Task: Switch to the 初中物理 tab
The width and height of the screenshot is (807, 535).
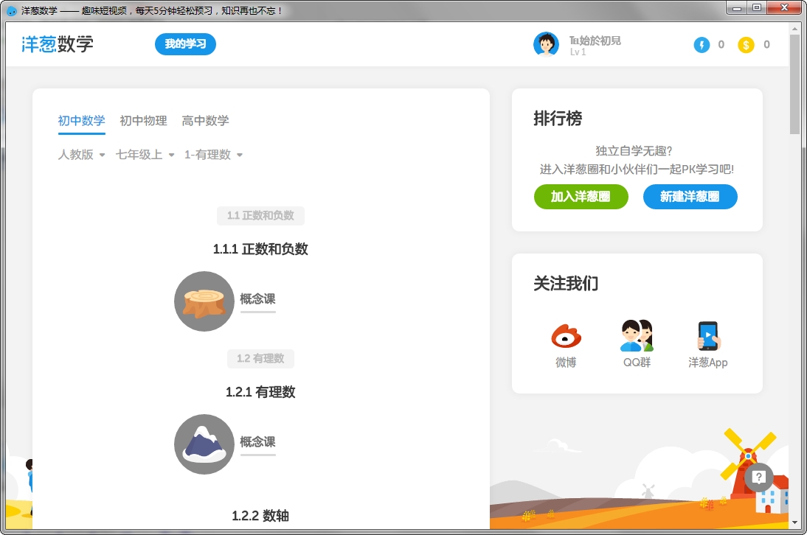Action: (x=143, y=121)
